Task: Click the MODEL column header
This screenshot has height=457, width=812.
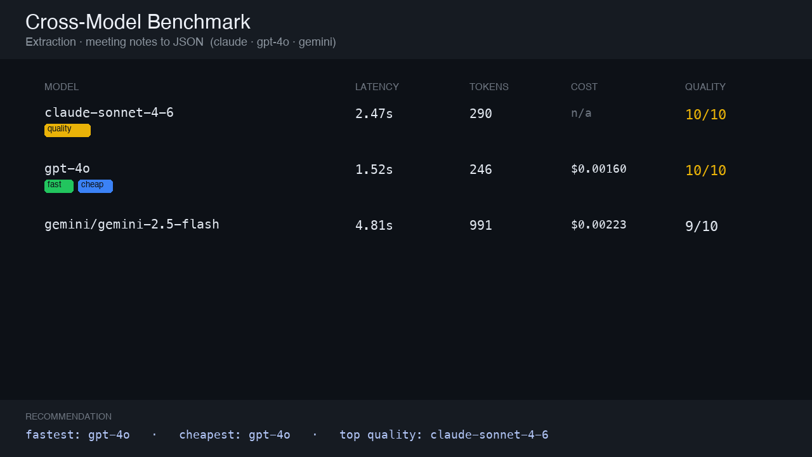Action: 62,87
